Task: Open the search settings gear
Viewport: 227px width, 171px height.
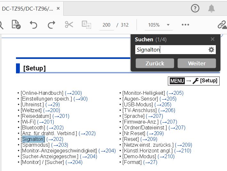Action: click(211, 50)
